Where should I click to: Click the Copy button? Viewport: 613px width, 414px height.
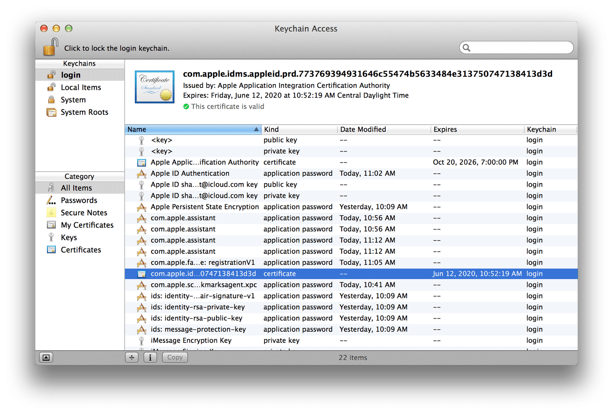point(175,358)
